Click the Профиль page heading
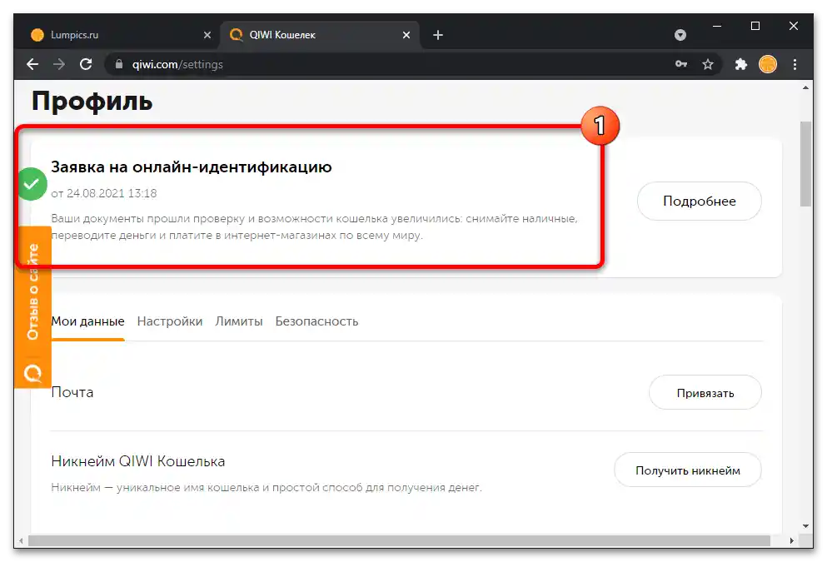827x562 pixels. 92,101
